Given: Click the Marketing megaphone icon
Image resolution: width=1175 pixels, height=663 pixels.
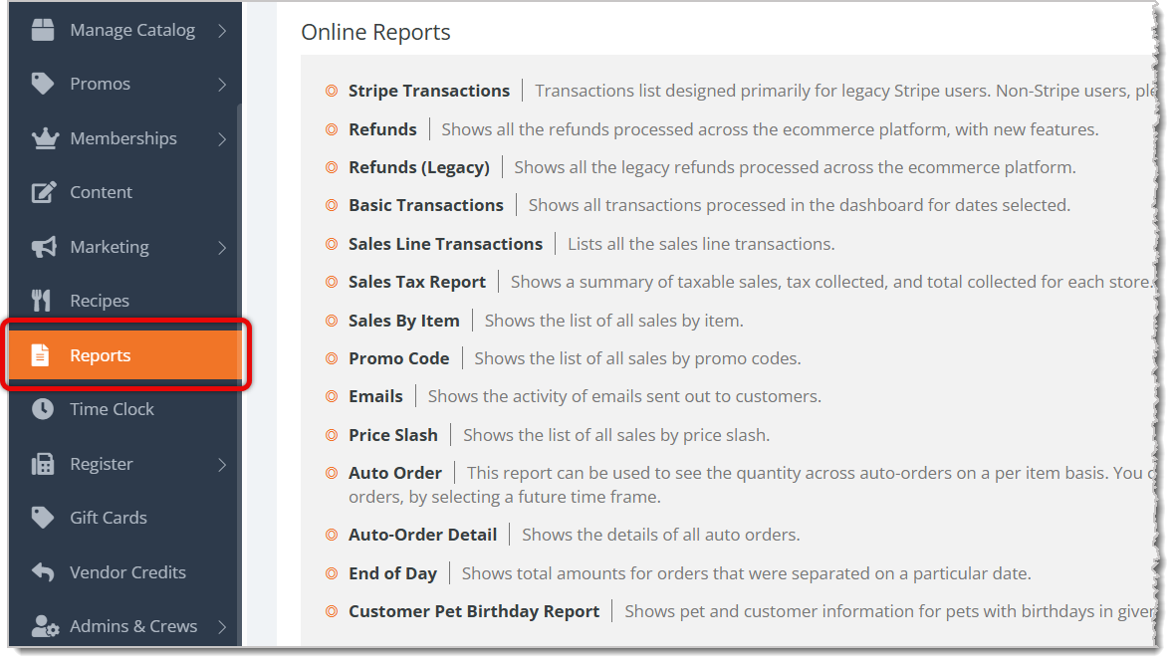Looking at the screenshot, I should click(x=44, y=247).
